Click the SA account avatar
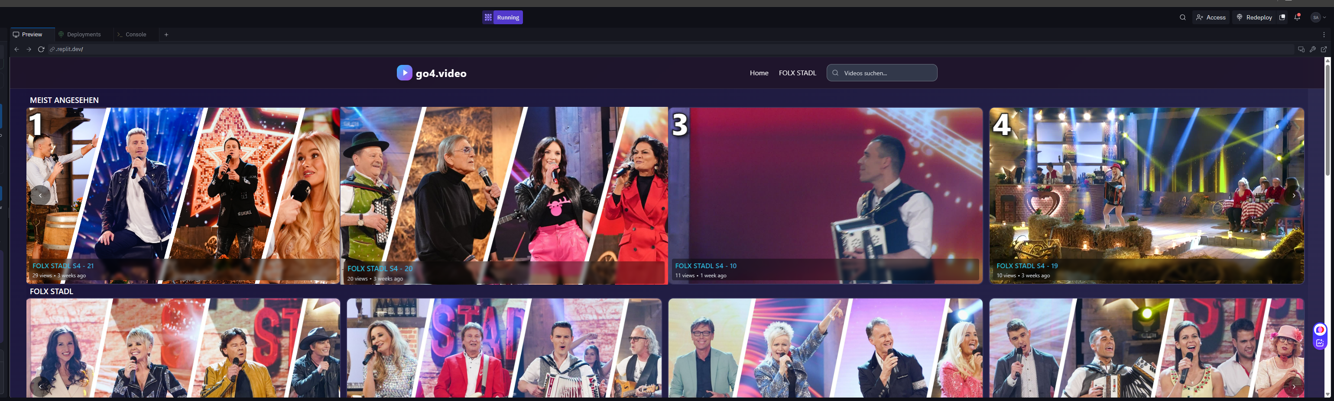1334x401 pixels. (x=1315, y=18)
